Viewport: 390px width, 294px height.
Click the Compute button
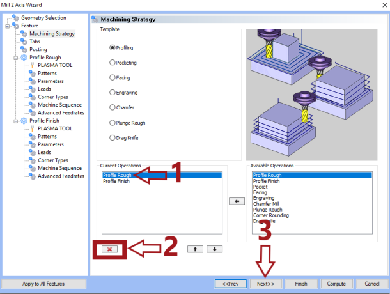[336, 284]
